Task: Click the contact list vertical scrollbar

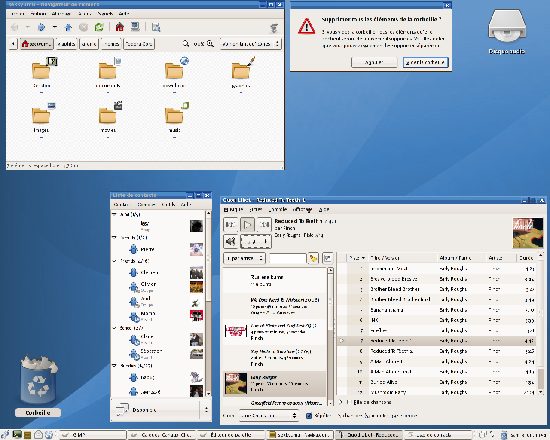Action: (208, 303)
